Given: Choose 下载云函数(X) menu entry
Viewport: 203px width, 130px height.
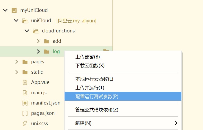Looking at the screenshot, I should [123, 66].
